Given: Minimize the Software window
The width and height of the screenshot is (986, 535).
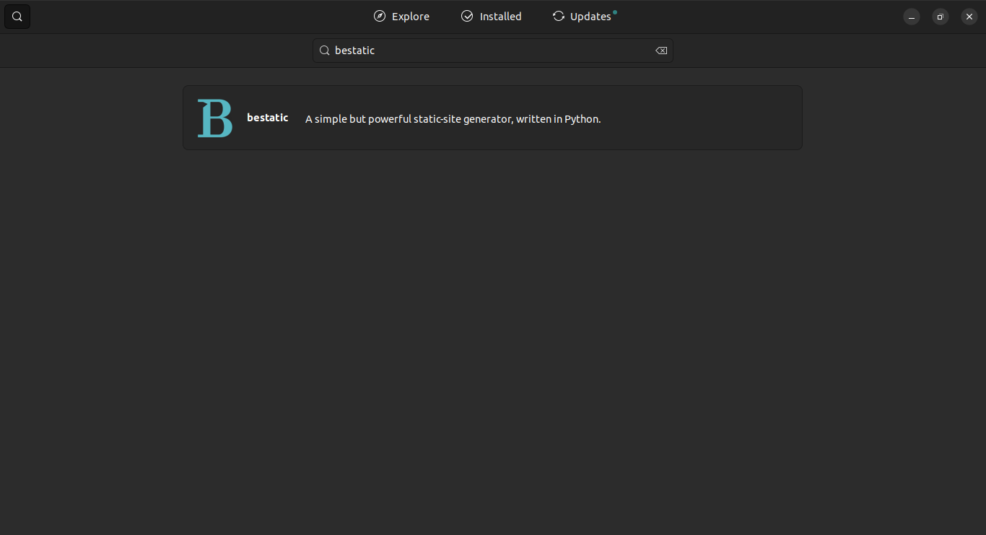Looking at the screenshot, I should (x=912, y=16).
